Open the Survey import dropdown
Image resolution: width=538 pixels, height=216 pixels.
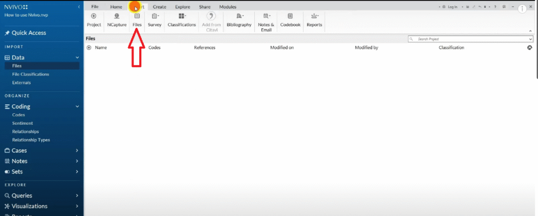tap(155, 20)
